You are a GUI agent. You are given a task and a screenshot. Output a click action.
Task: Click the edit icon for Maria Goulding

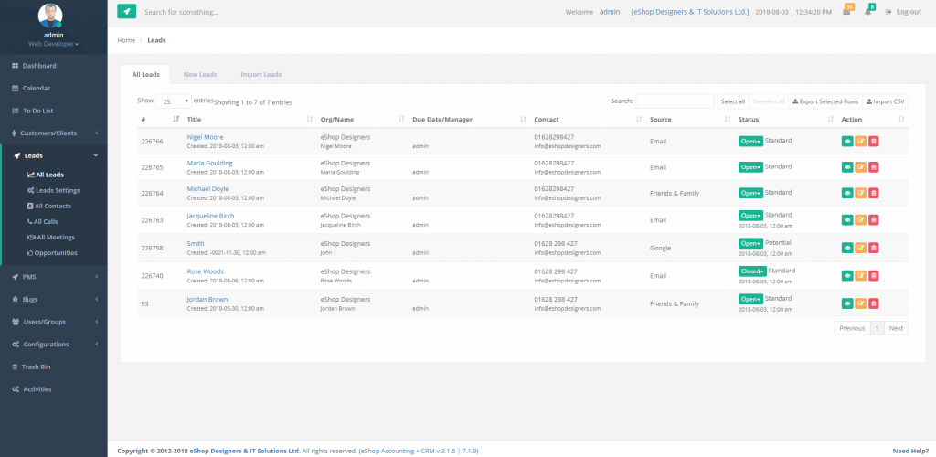860,167
